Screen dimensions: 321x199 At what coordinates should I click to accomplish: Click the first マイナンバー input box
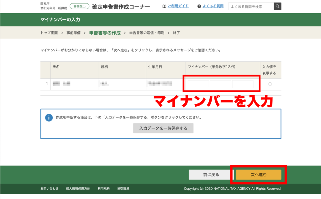[x=198, y=84]
